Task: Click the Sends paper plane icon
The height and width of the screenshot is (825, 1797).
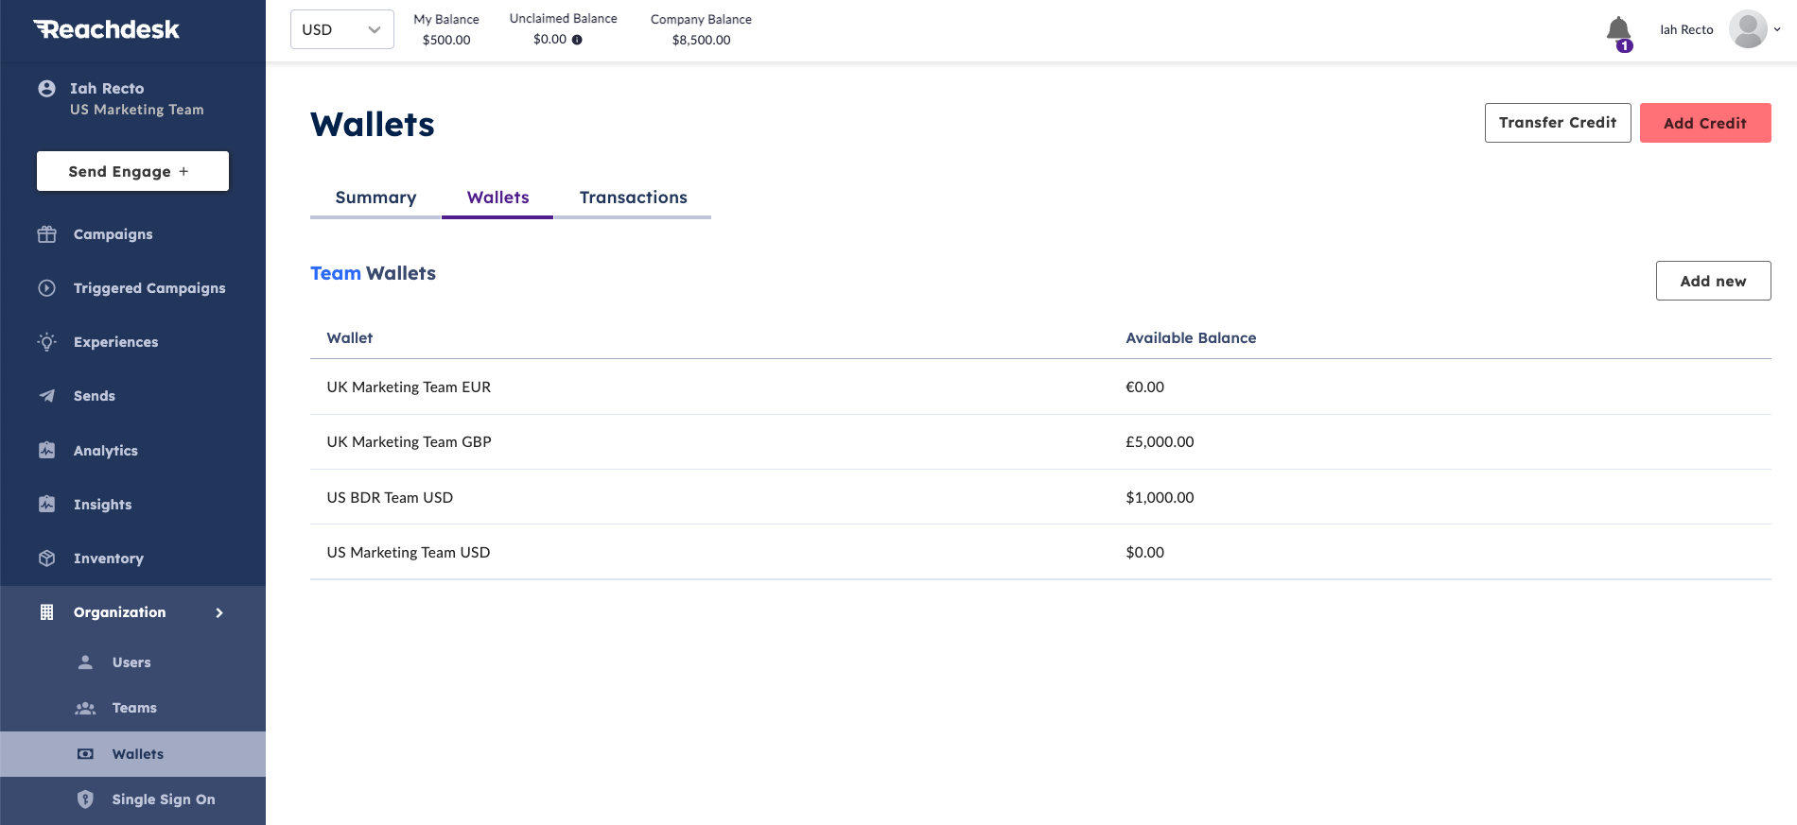Action: [x=46, y=396]
